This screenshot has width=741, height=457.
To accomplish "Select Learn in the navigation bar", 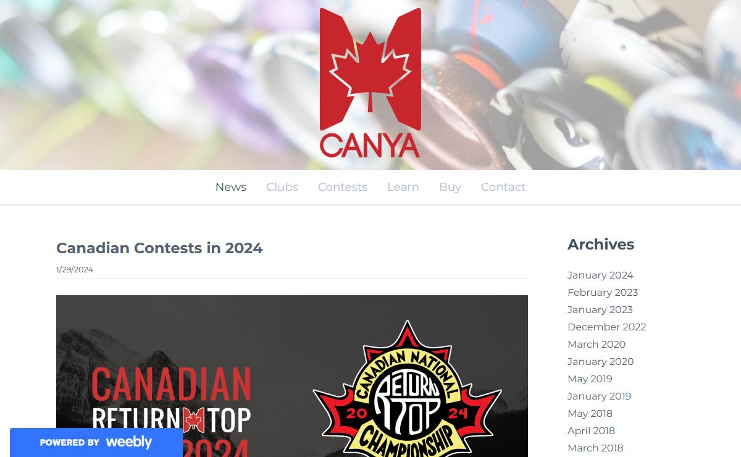I will (403, 187).
